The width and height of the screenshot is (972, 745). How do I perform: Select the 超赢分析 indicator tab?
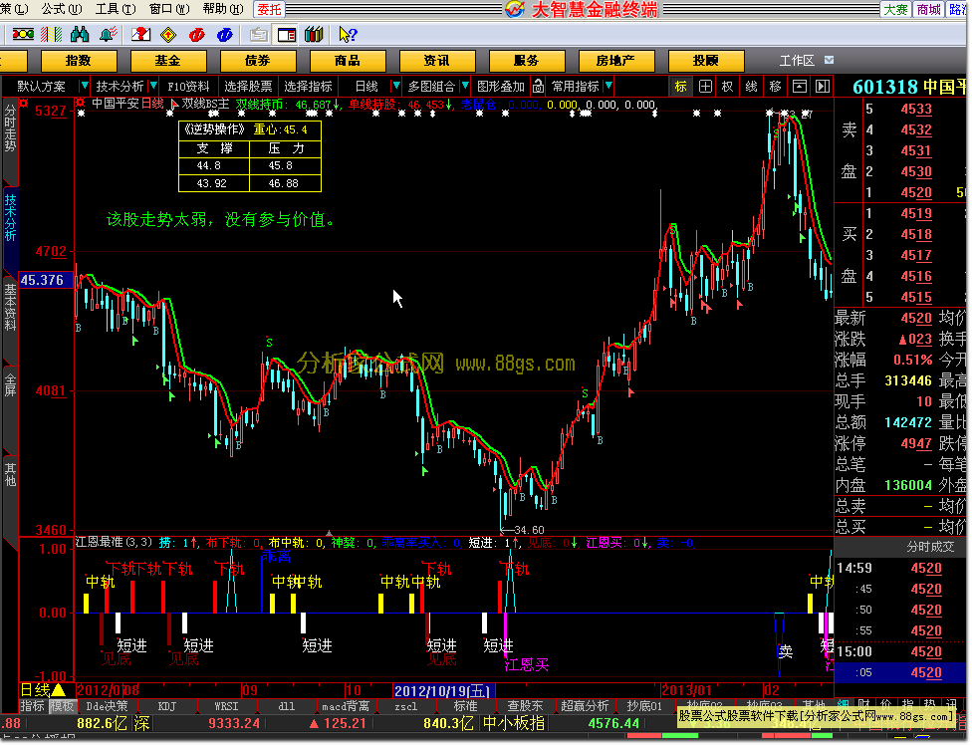click(585, 706)
